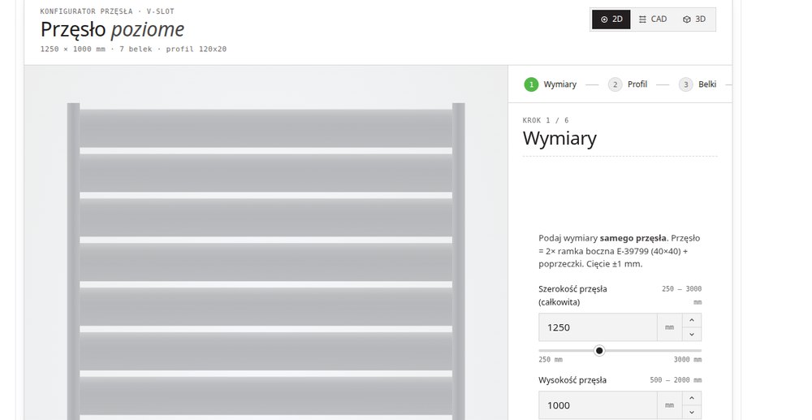Click the width input field showing 1250

pos(598,327)
